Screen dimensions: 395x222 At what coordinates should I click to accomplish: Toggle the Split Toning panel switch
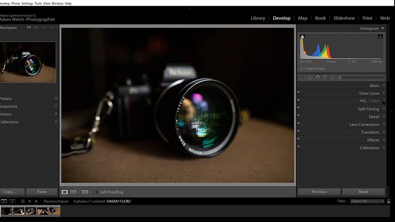coord(299,108)
